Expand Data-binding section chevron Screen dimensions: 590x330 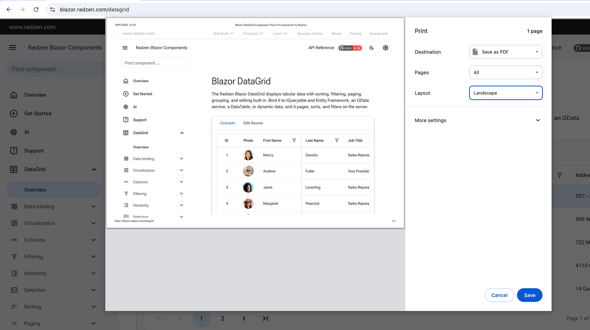click(x=93, y=207)
